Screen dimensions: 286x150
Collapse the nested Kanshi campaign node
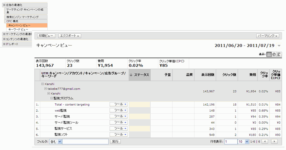click(48, 93)
